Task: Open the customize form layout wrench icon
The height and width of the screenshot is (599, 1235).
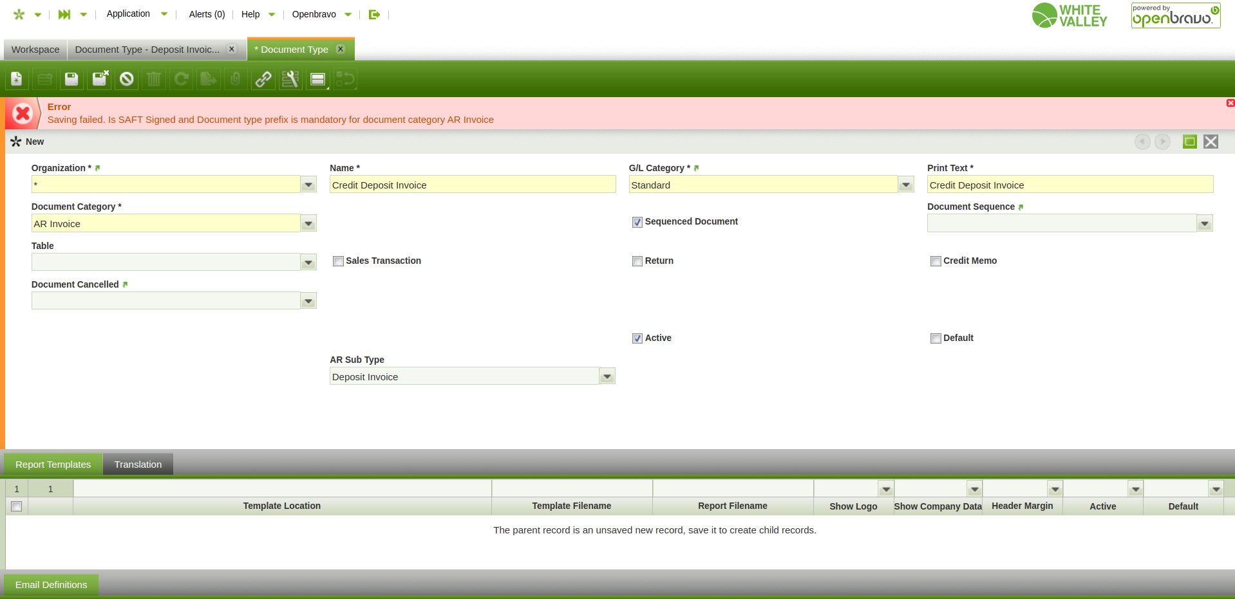Action: (290, 79)
